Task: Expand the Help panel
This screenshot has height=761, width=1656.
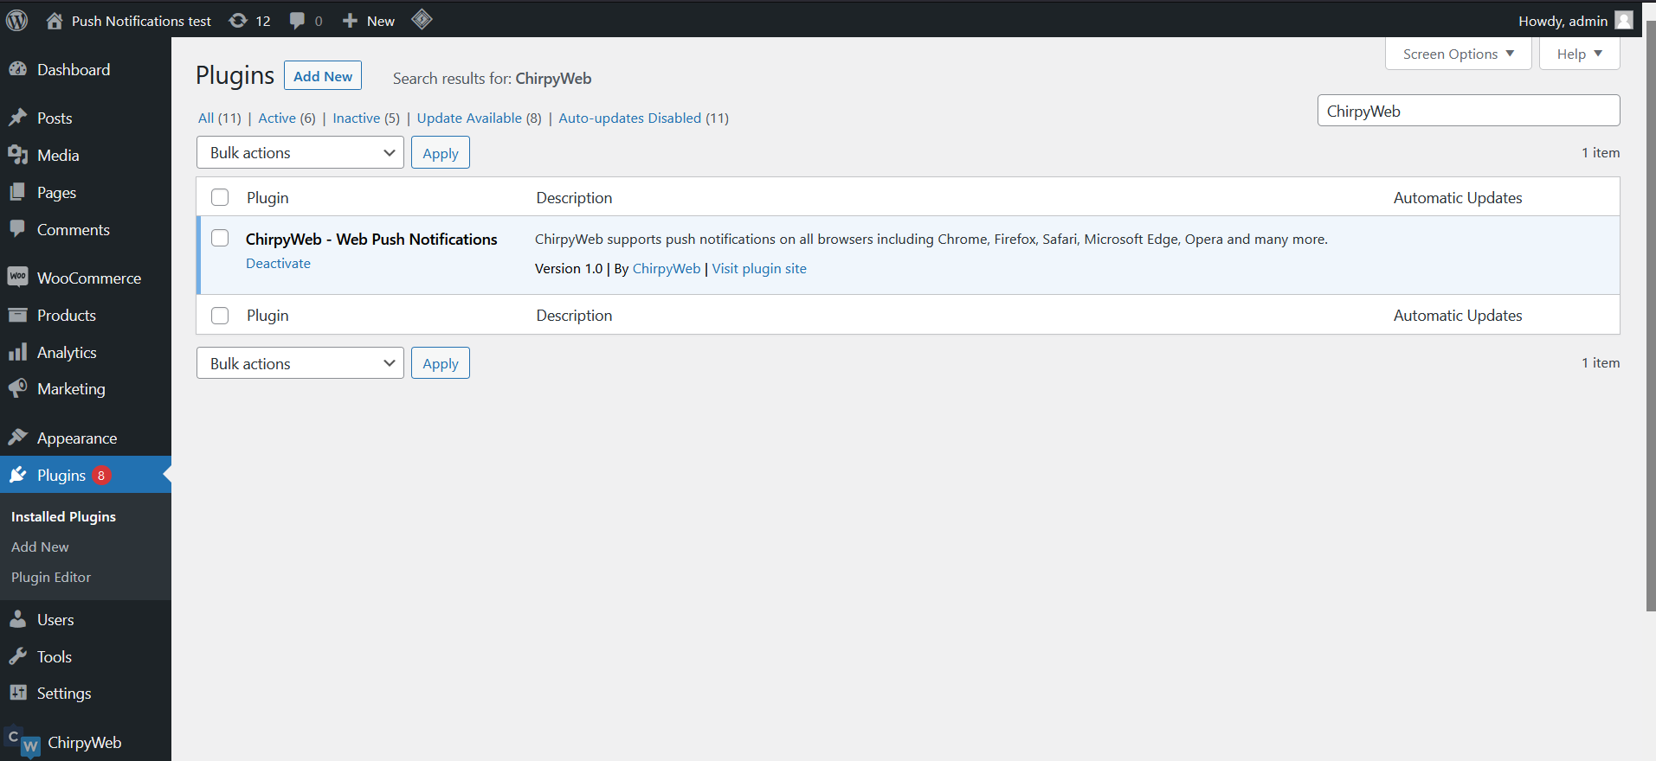Action: pos(1580,54)
